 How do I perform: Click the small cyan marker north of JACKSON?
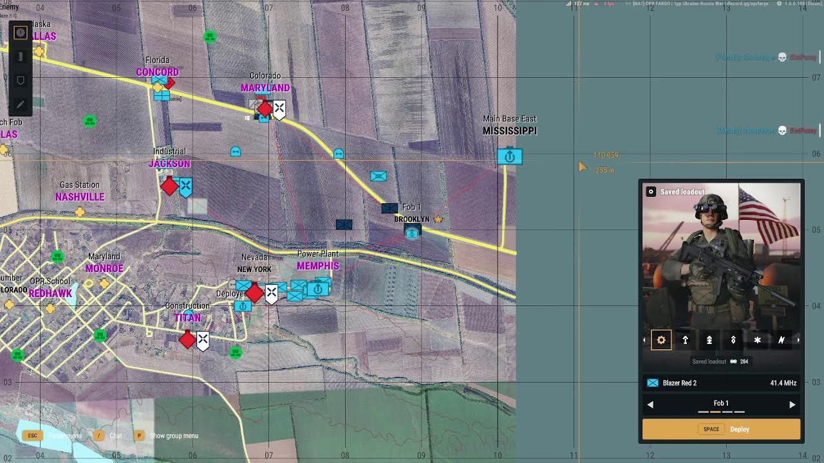pyautogui.click(x=236, y=152)
